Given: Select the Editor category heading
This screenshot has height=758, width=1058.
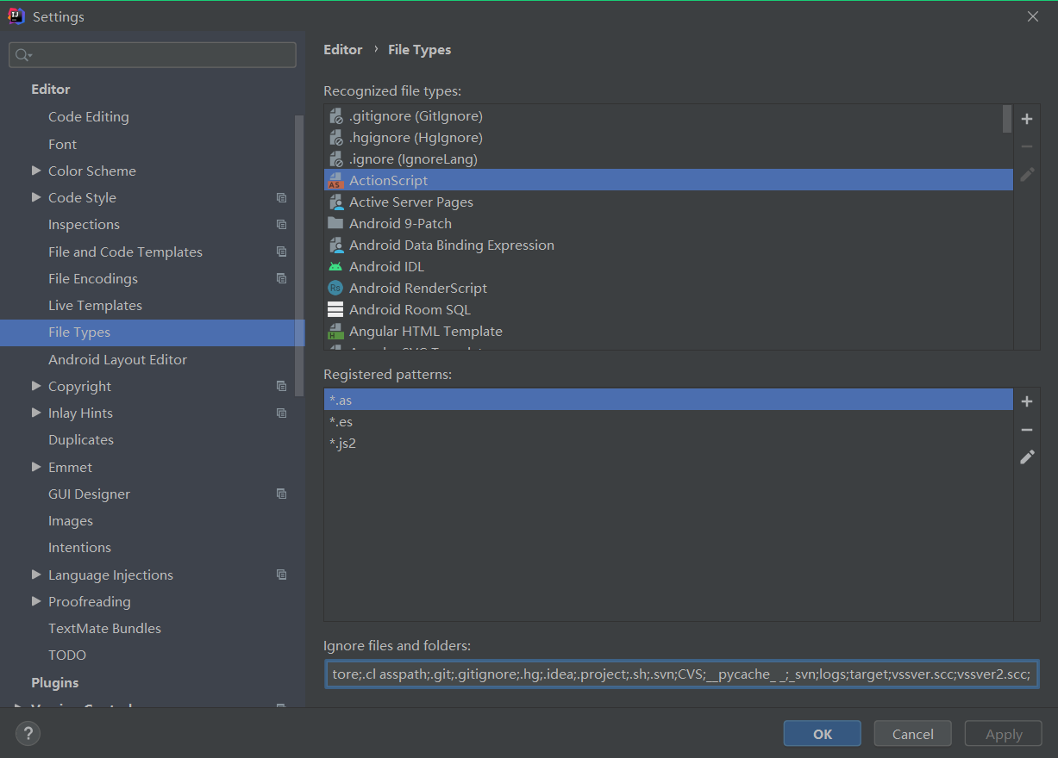Looking at the screenshot, I should coord(51,89).
